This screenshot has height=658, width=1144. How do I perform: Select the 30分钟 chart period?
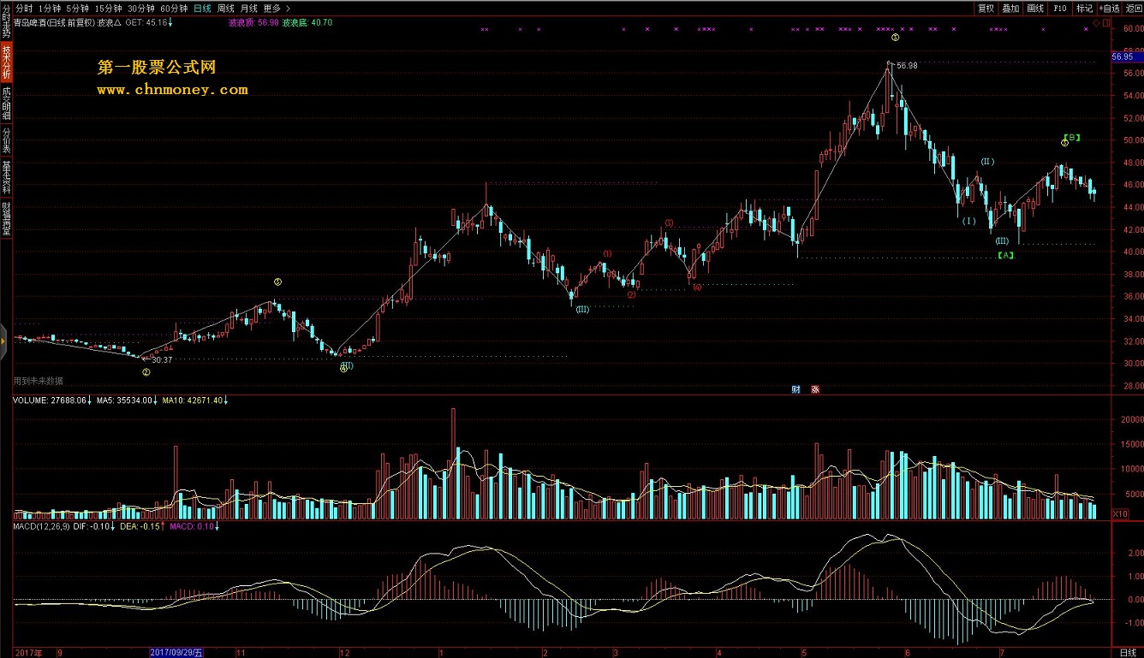click(141, 8)
